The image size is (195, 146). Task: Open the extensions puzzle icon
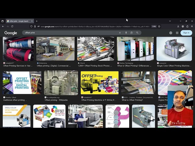tap(187, 26)
